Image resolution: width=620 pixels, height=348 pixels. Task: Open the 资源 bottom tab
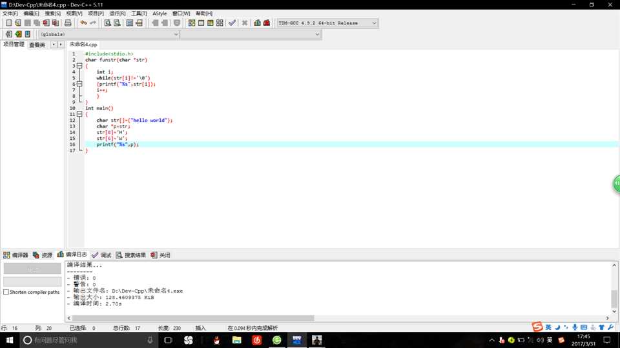pyautogui.click(x=43, y=255)
